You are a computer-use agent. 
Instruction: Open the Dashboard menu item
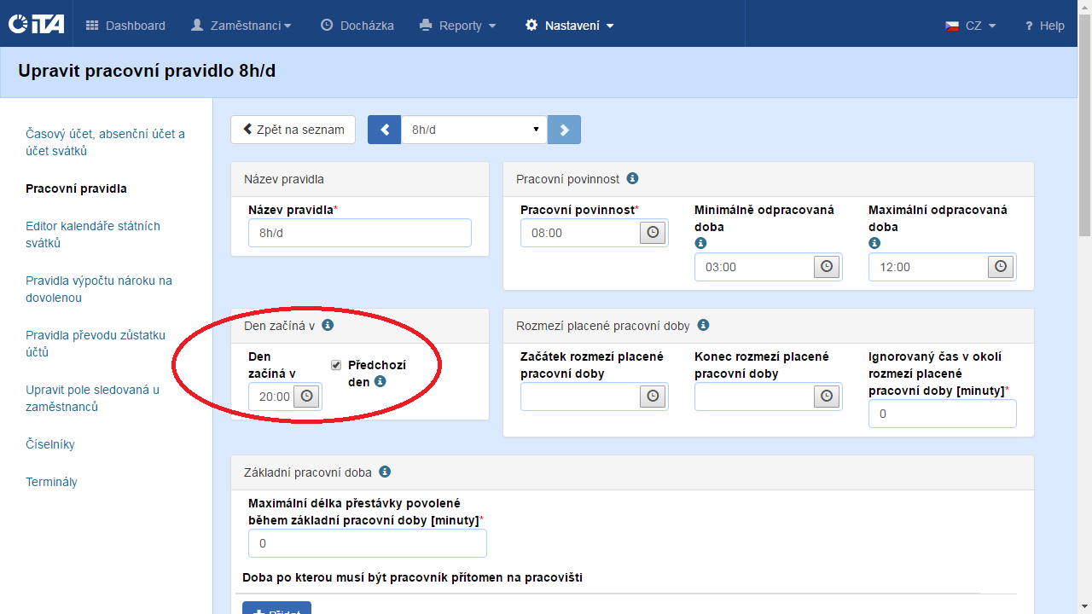coord(126,26)
